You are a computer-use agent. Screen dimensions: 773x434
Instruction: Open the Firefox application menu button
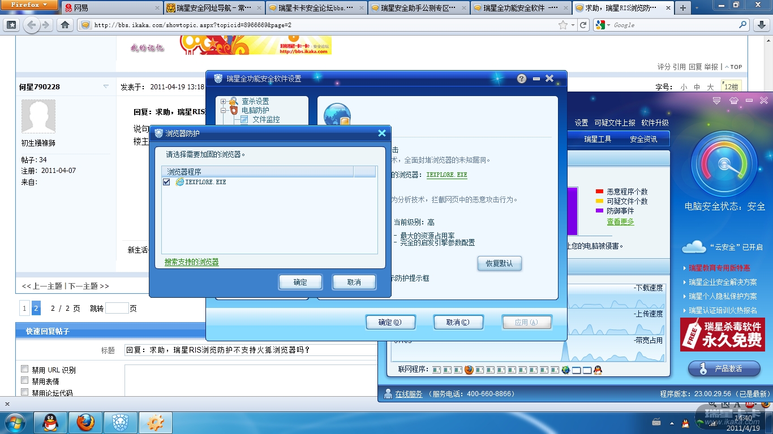[29, 5]
